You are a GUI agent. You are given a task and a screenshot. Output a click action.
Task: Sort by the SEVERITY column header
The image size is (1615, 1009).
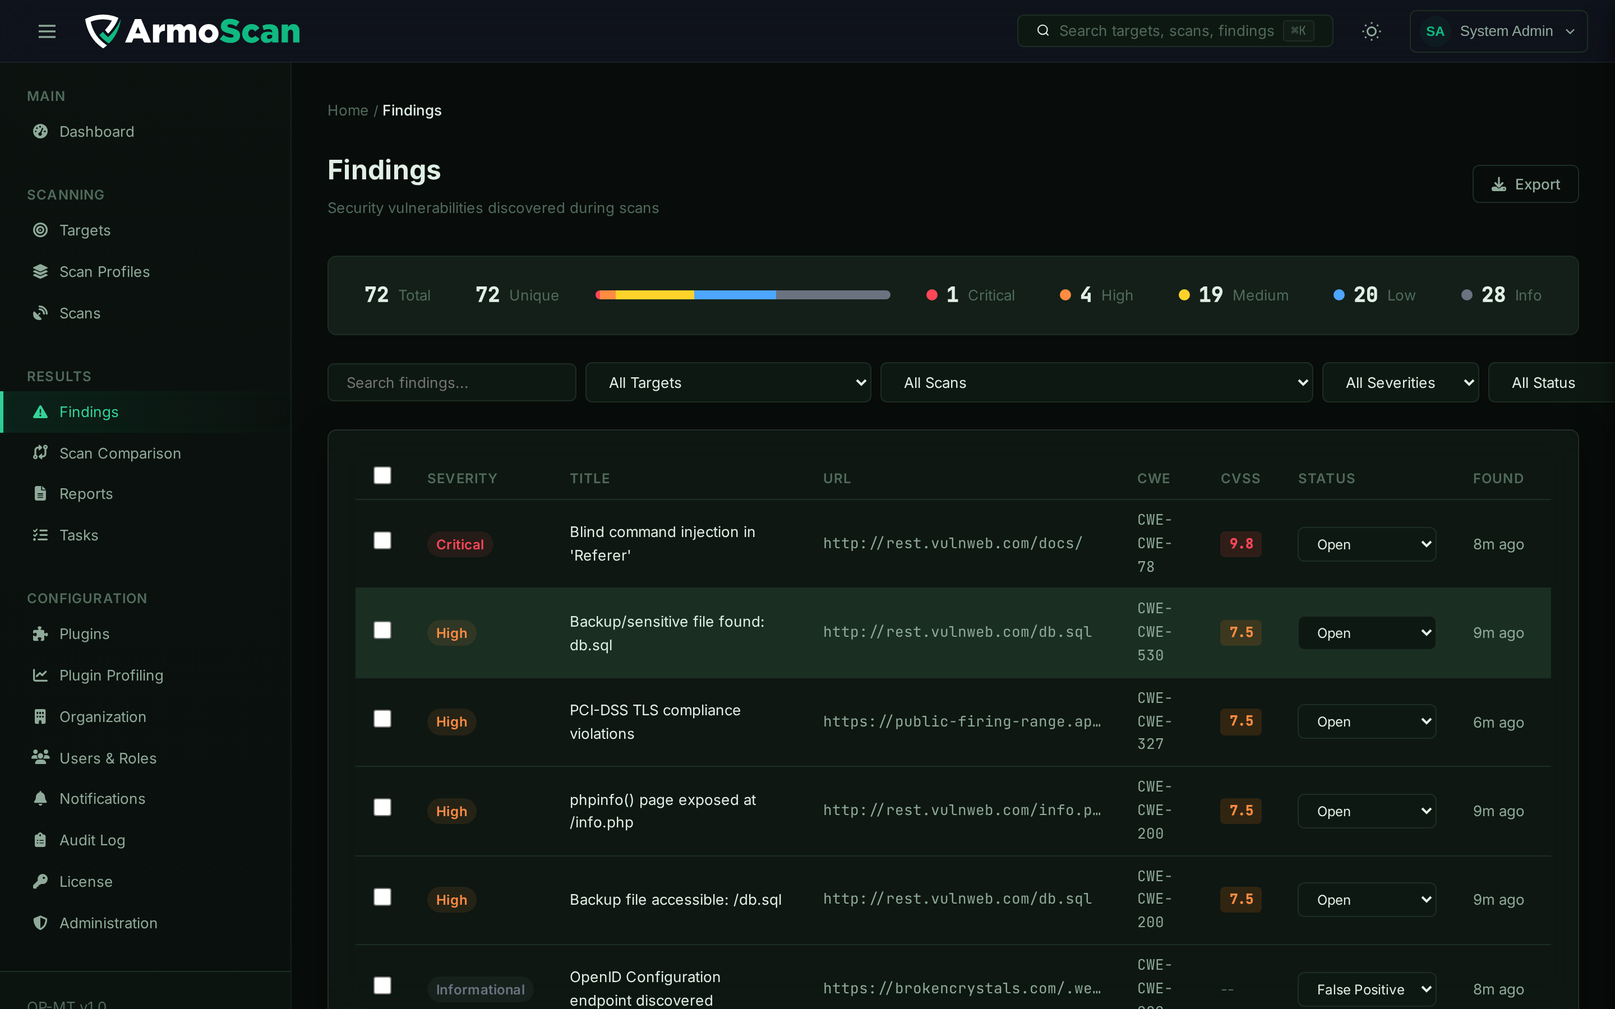(x=462, y=479)
